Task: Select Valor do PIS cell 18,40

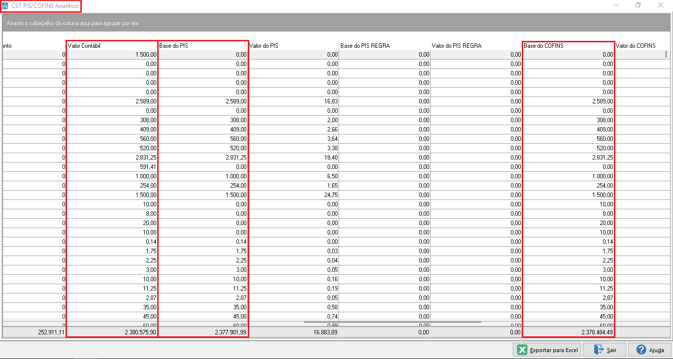Action: (x=294, y=158)
